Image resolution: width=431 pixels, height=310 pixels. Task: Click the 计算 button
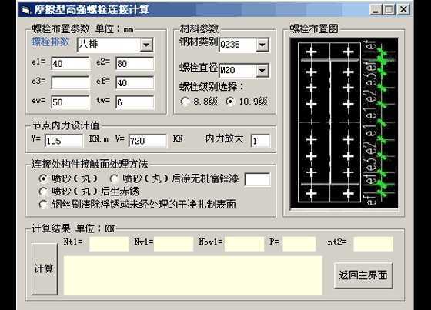pyautogui.click(x=45, y=268)
